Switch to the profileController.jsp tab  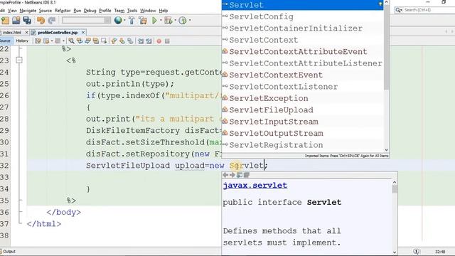(58, 33)
